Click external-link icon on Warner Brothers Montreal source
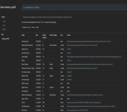127x112 pixels. click(x=97, y=45)
